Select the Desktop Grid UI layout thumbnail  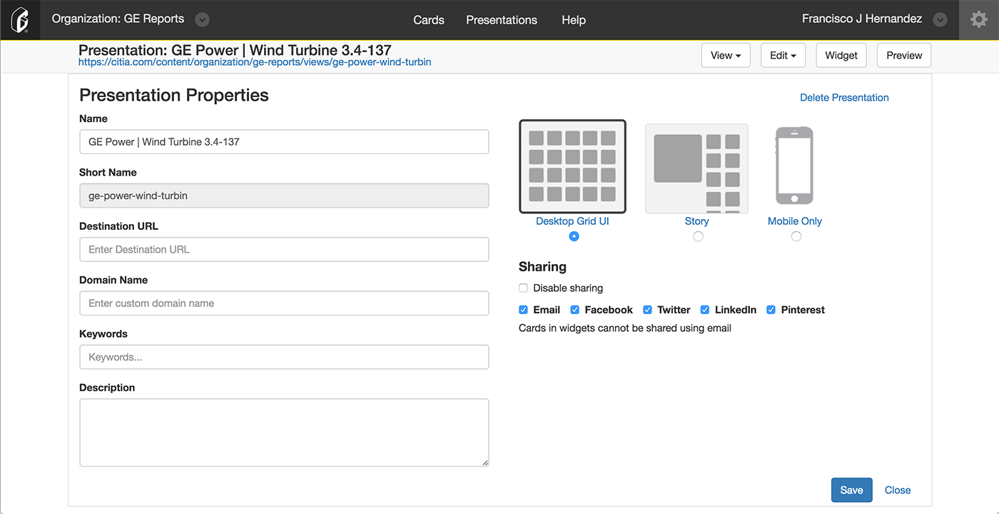[572, 166]
